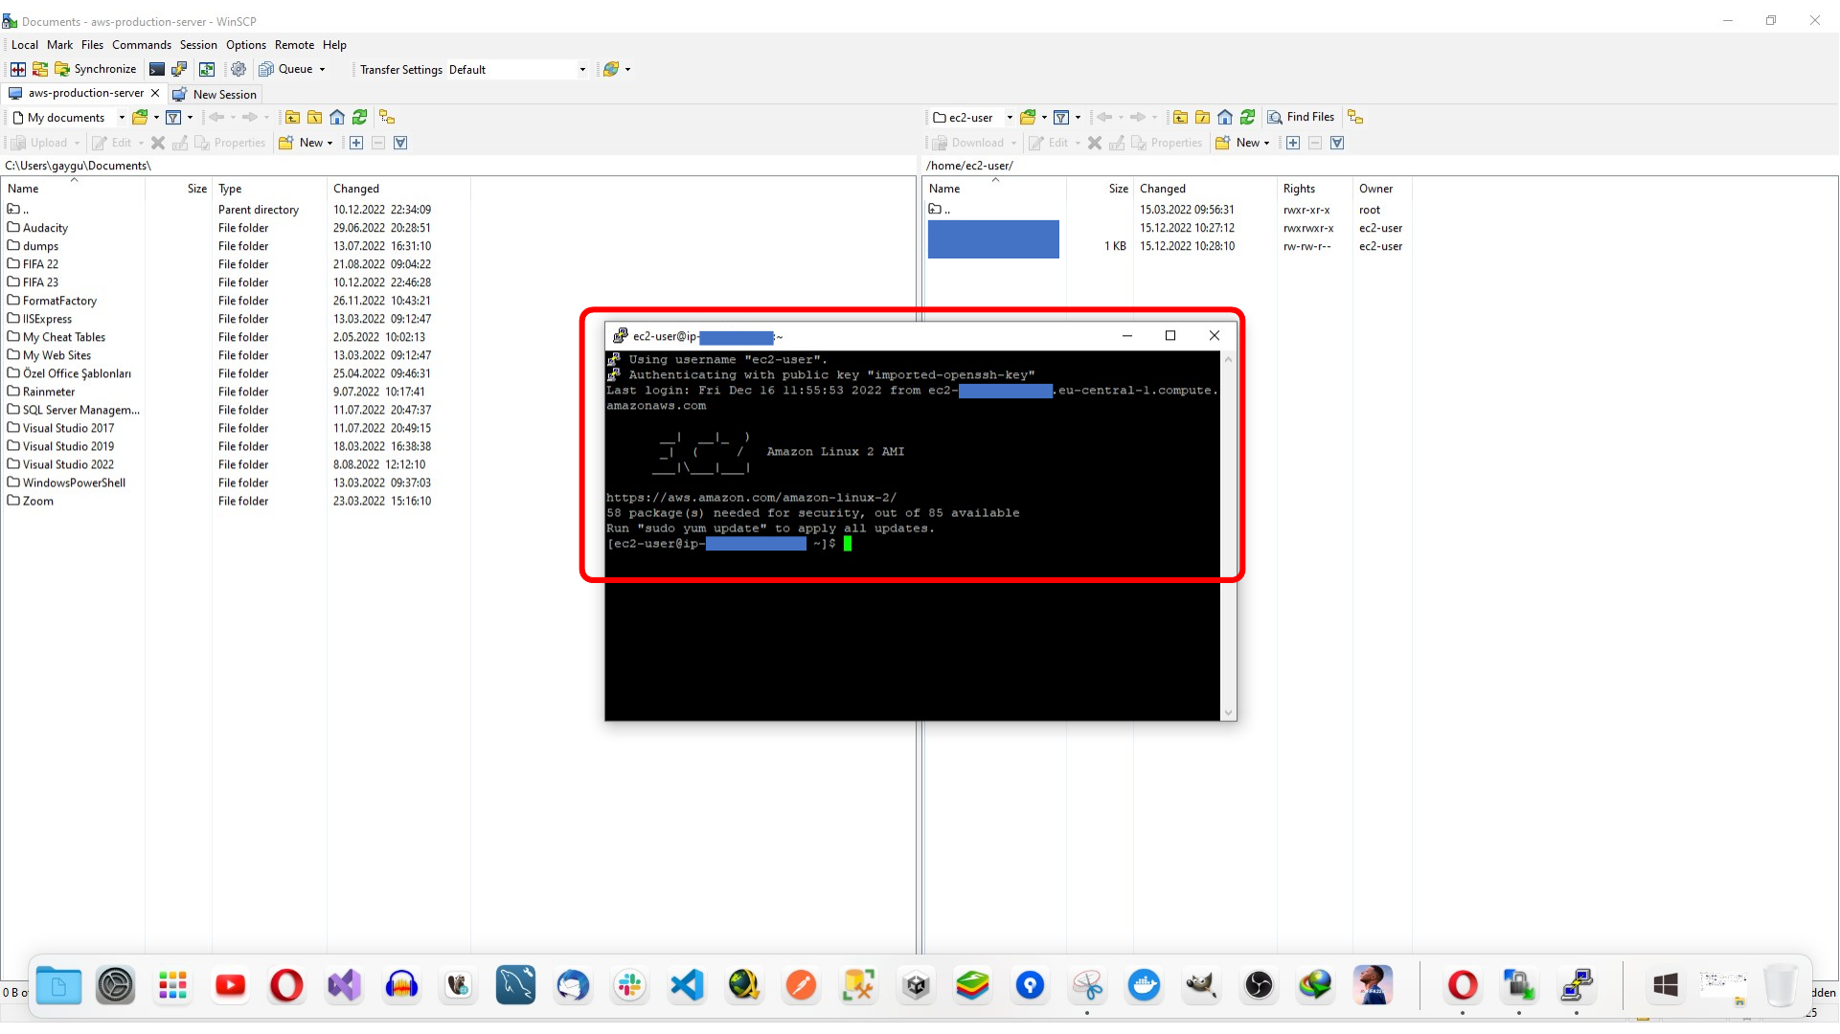Click the Synchronize button
Viewport: 1840px width, 1034px height.
[96, 69]
